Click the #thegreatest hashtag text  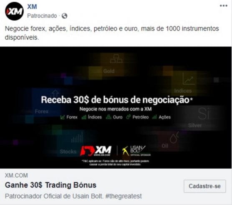pyautogui.click(x=124, y=196)
